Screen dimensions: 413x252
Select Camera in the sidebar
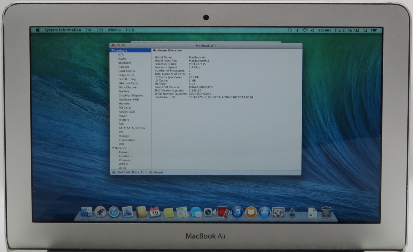pos(123,67)
